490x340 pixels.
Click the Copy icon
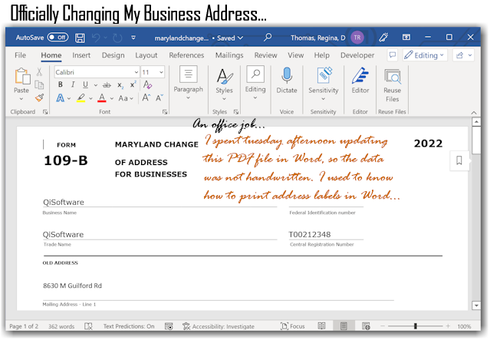tap(39, 84)
